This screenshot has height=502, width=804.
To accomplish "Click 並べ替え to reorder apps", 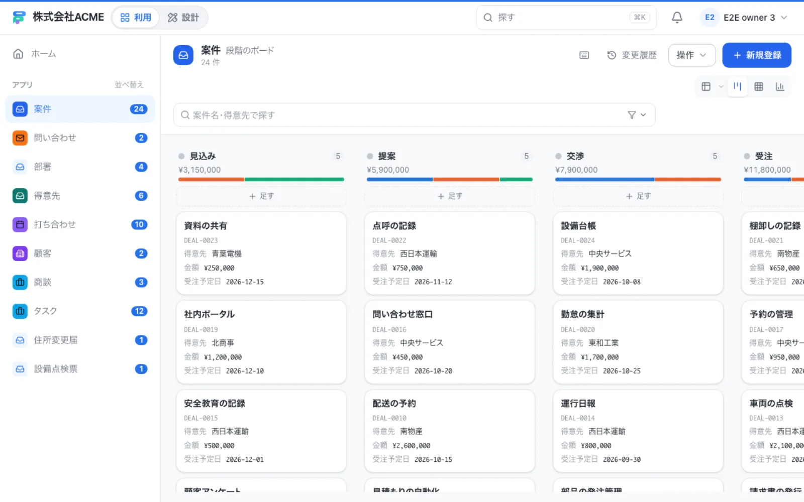I will point(129,85).
